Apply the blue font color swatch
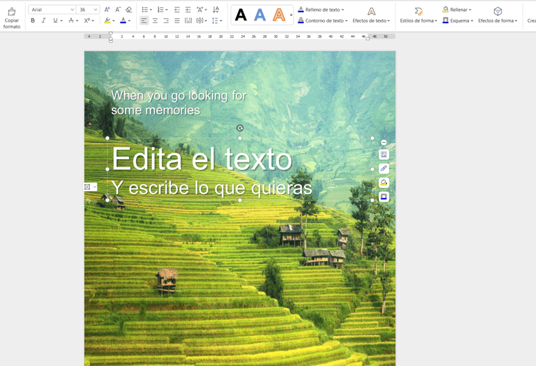 (123, 21)
